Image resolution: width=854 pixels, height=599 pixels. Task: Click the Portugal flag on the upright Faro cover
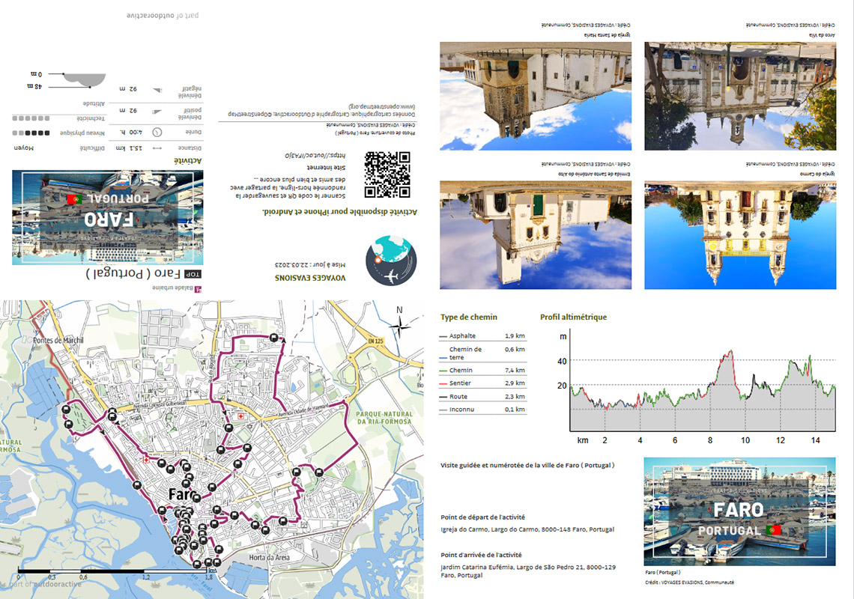tap(773, 529)
